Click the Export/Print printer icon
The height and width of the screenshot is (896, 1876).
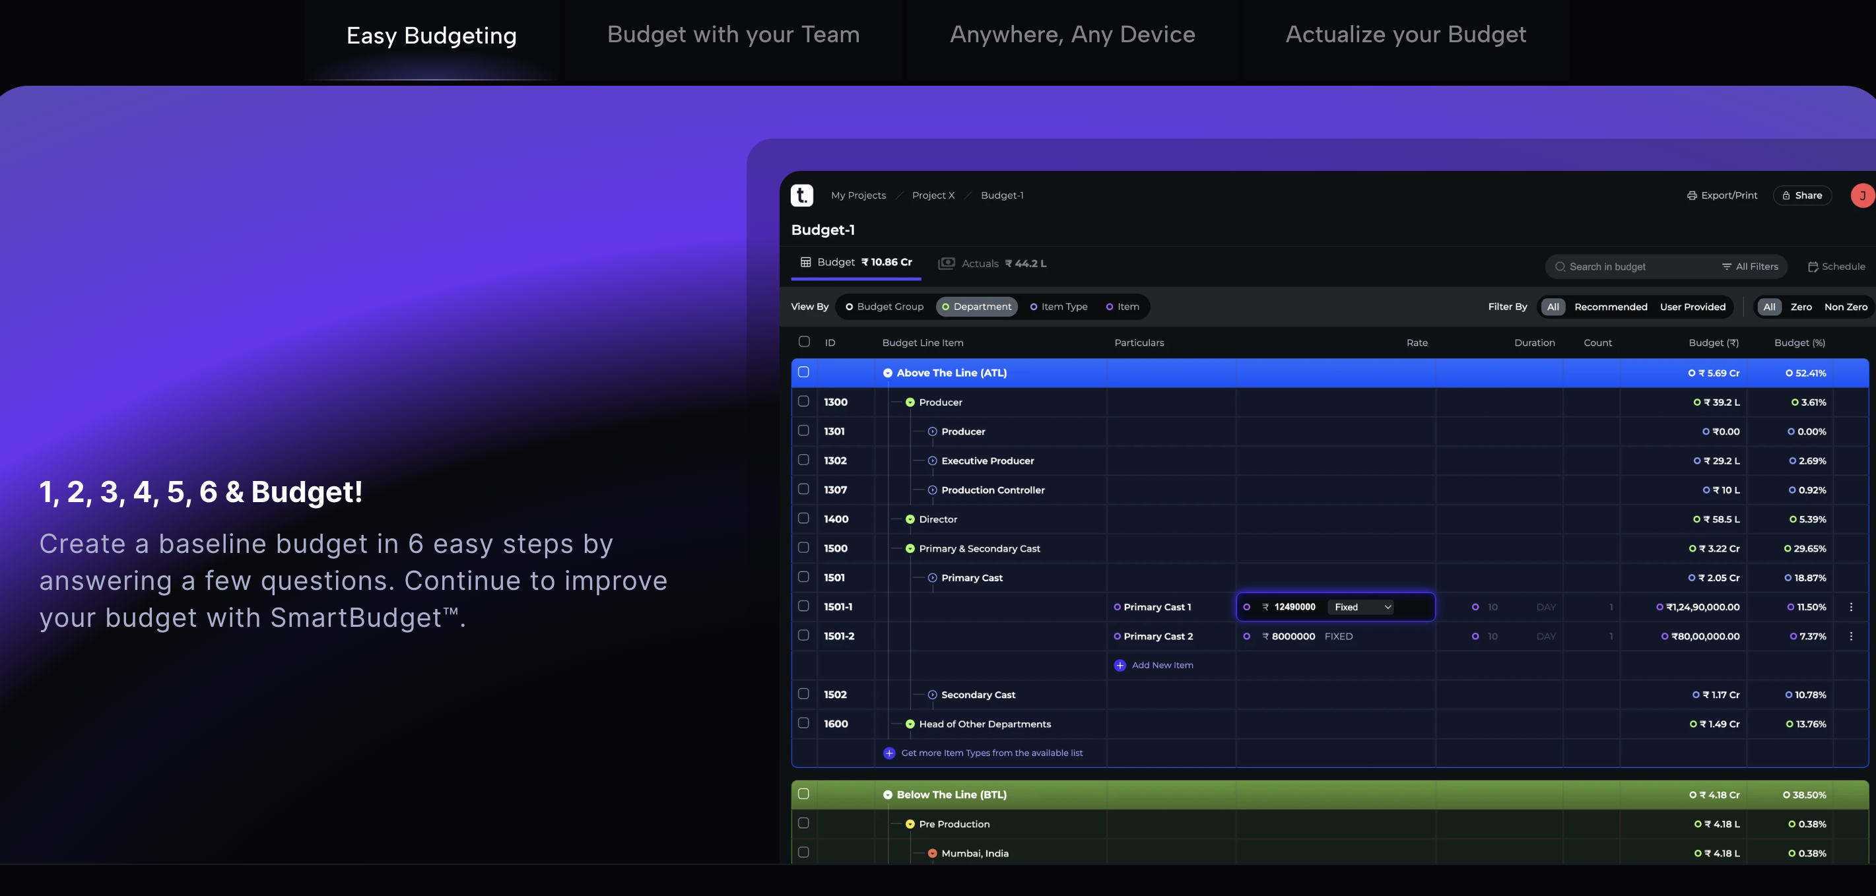(1692, 196)
